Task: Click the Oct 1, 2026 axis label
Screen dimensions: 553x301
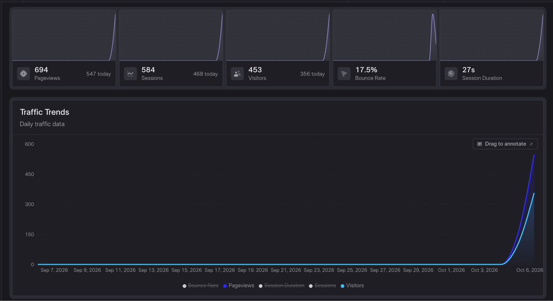Action: 452,270
